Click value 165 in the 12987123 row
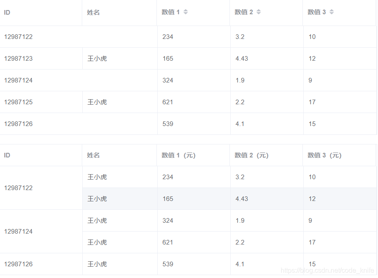 pyautogui.click(x=168, y=59)
